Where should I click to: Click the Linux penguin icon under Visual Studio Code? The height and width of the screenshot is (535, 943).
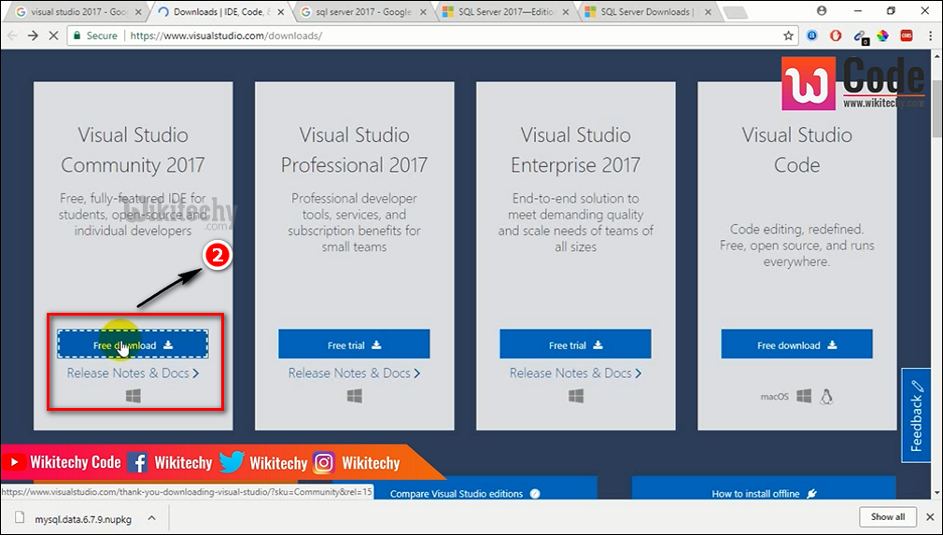pos(825,396)
